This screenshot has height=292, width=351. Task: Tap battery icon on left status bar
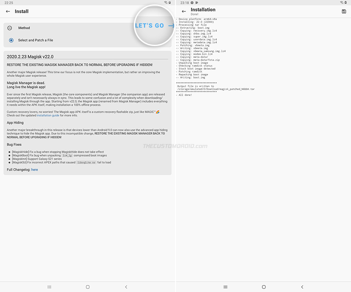click(x=170, y=3)
